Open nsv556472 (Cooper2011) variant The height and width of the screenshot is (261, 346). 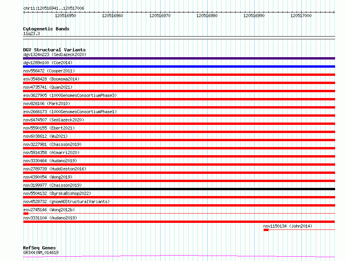click(49, 71)
